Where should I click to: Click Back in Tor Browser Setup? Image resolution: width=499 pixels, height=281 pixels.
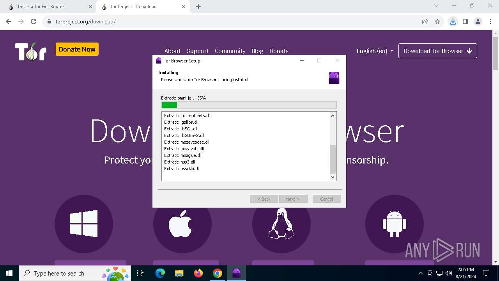(x=264, y=199)
